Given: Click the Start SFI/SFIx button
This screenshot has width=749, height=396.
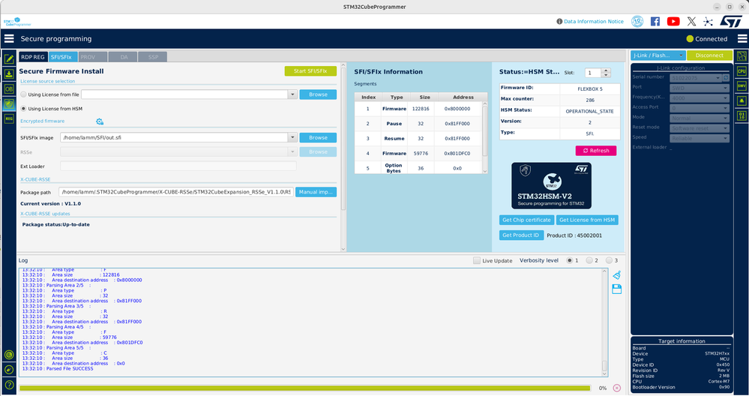Looking at the screenshot, I should point(310,70).
